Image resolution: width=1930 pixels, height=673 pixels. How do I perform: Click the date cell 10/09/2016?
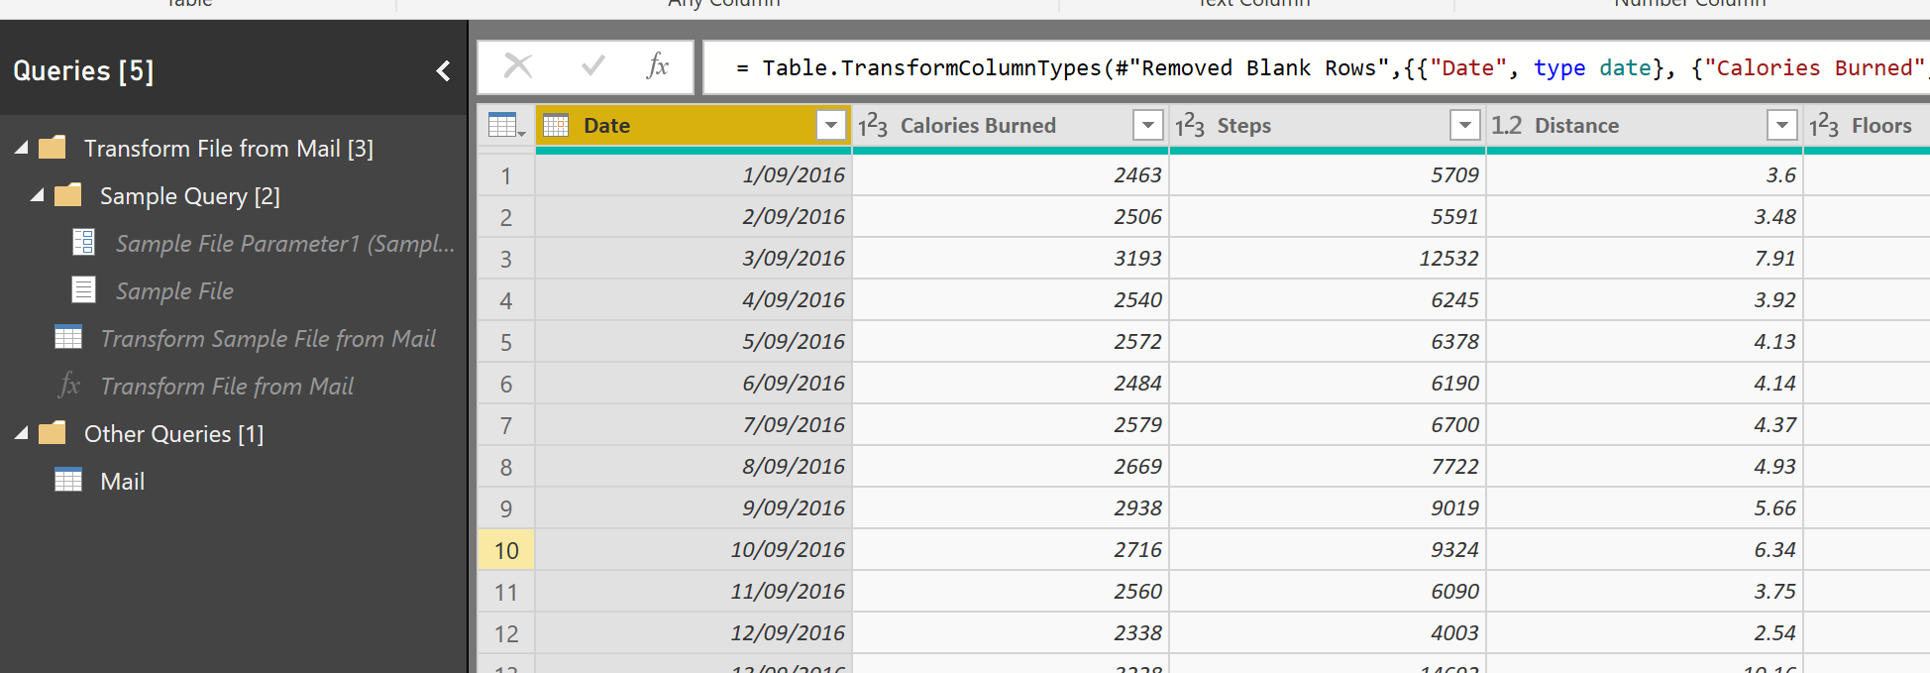pyautogui.click(x=694, y=550)
